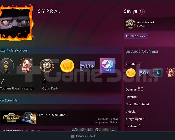Open the 50+ badge under Rozetler
175x140 pixels.
144,73
